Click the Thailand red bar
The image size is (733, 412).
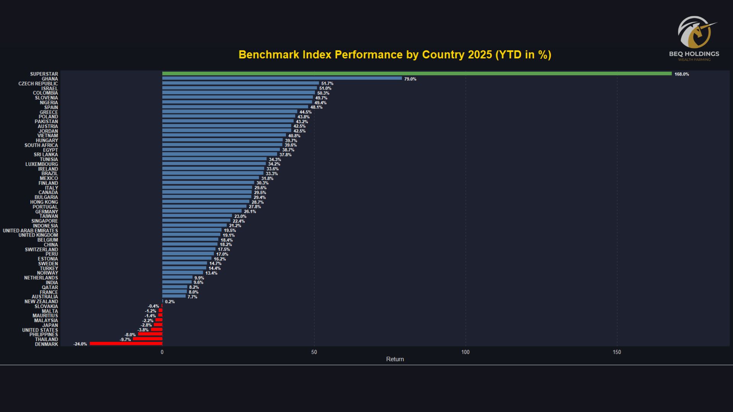point(147,339)
